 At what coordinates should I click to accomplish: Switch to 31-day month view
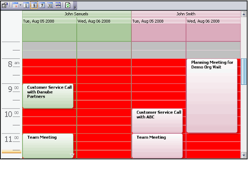pos(50,5)
